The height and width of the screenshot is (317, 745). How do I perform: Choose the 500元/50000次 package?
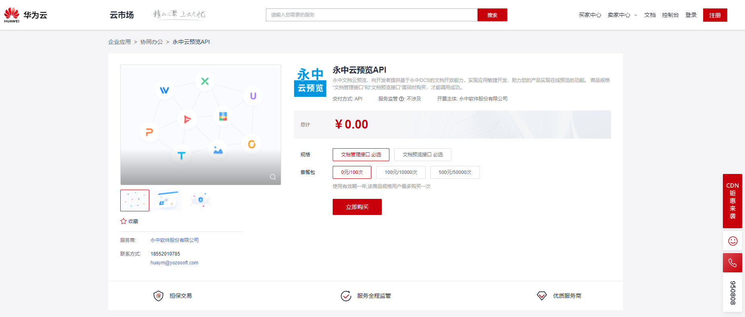coord(455,172)
